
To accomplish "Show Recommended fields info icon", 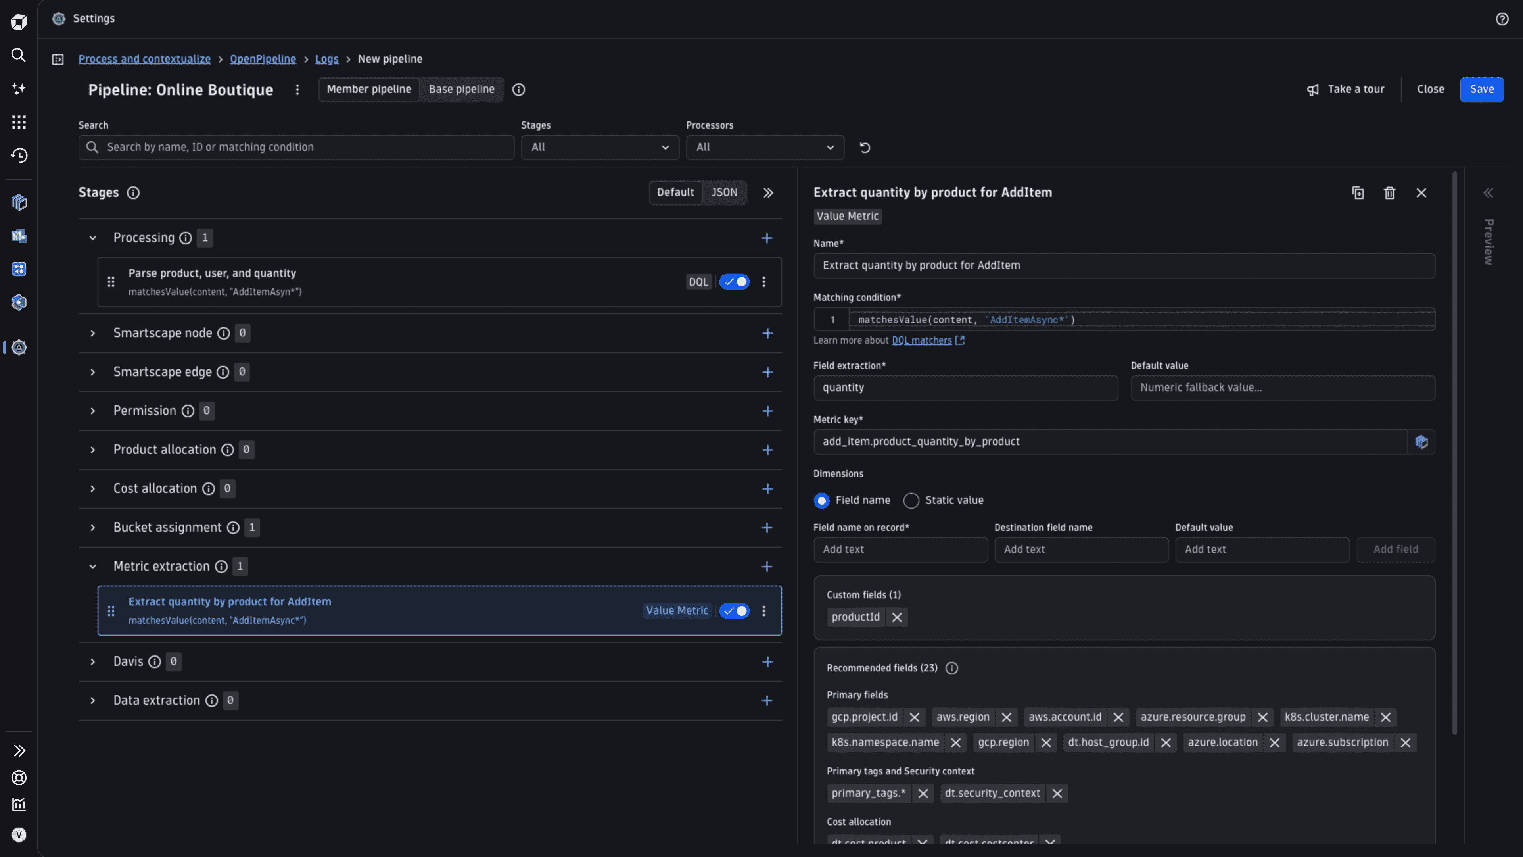I will (951, 668).
